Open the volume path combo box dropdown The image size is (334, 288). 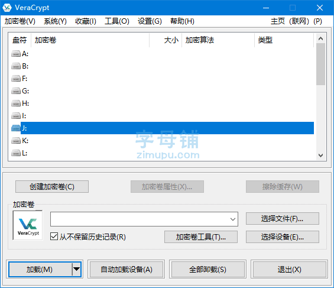coord(233,219)
